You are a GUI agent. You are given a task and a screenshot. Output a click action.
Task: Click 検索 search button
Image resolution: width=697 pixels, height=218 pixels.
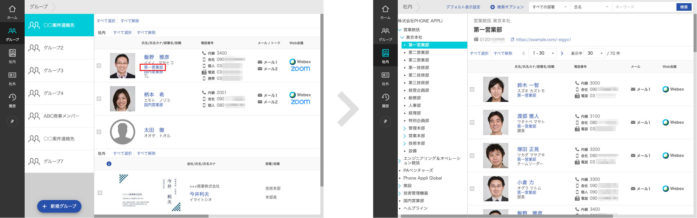pyautogui.click(x=684, y=7)
